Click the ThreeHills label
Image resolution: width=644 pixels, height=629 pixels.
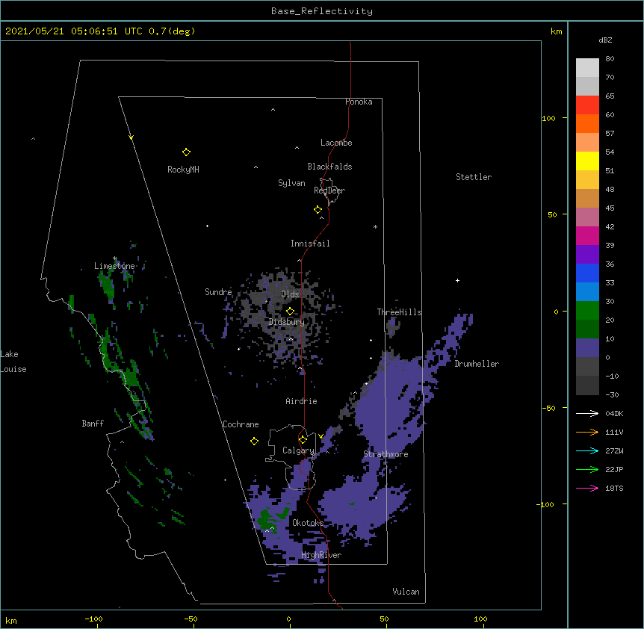pyautogui.click(x=399, y=312)
